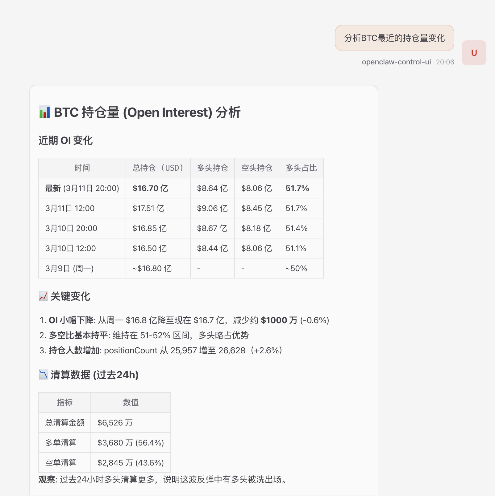
Task: Click the 20:06 message timestamp
Action: tap(445, 62)
